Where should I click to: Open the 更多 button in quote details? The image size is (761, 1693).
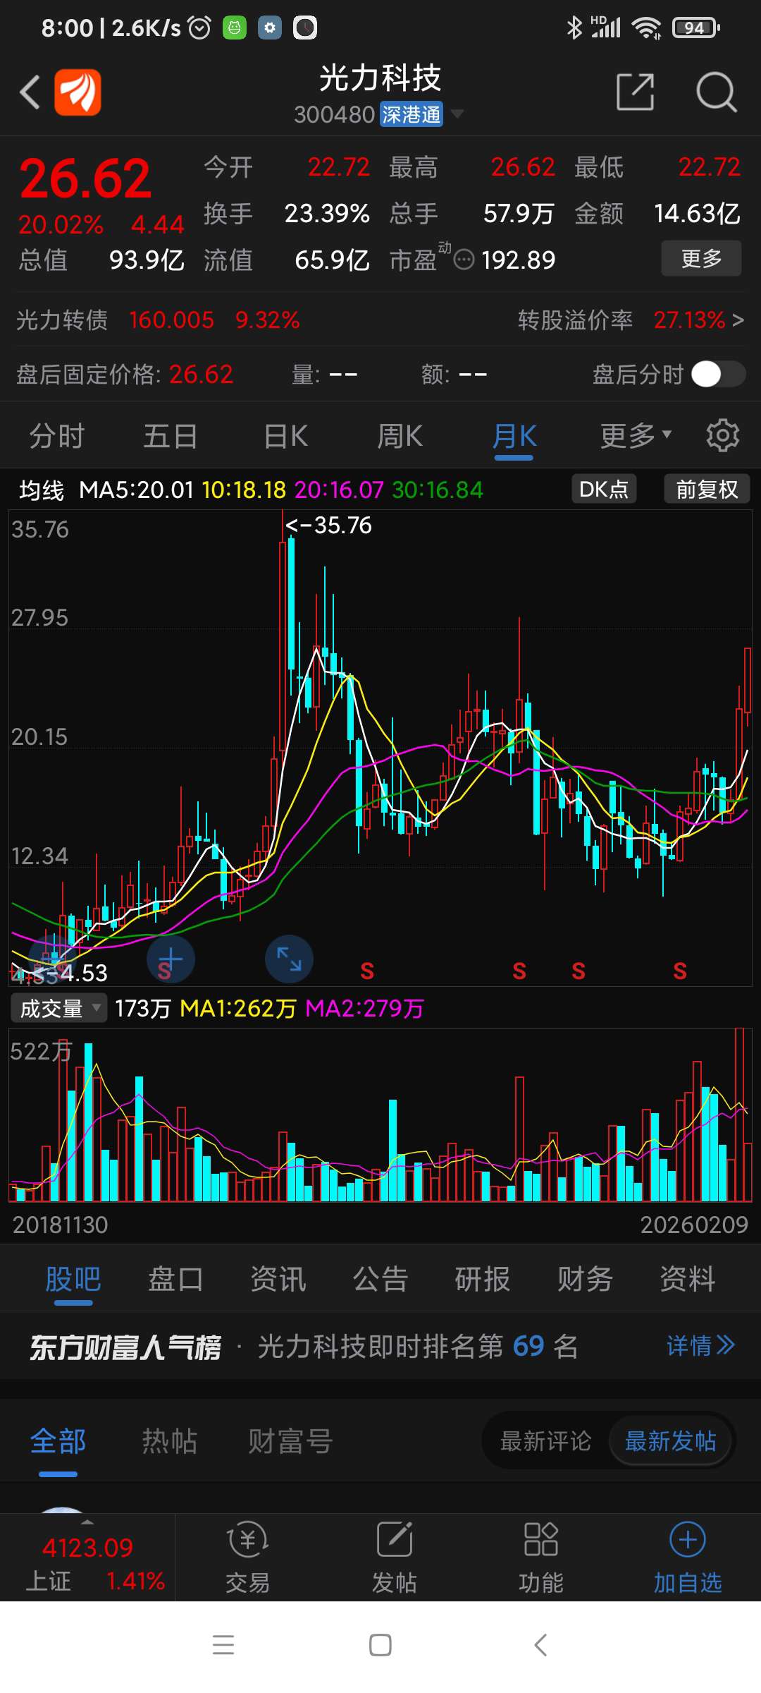click(701, 258)
